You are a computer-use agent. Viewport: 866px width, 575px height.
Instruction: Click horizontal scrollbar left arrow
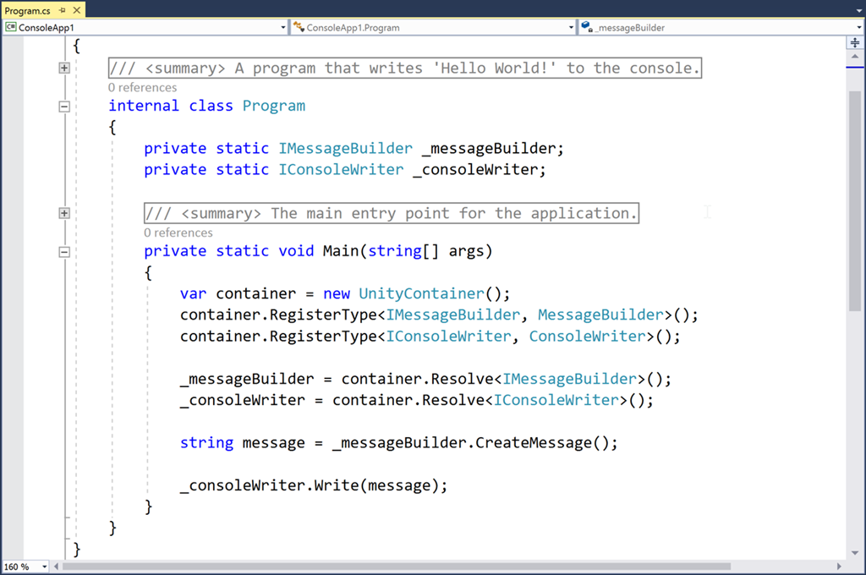click(58, 566)
